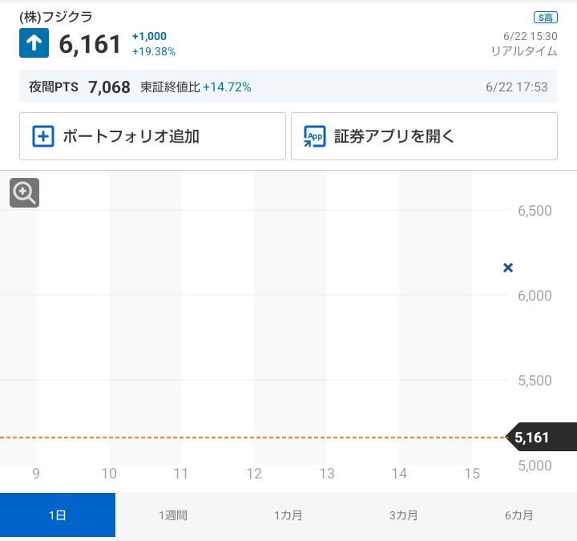Click the 6,500 y-axis label

[535, 211]
